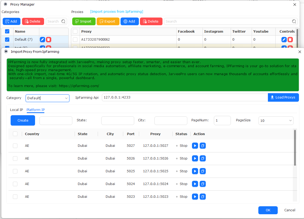Click the blue Create button

[23, 120]
